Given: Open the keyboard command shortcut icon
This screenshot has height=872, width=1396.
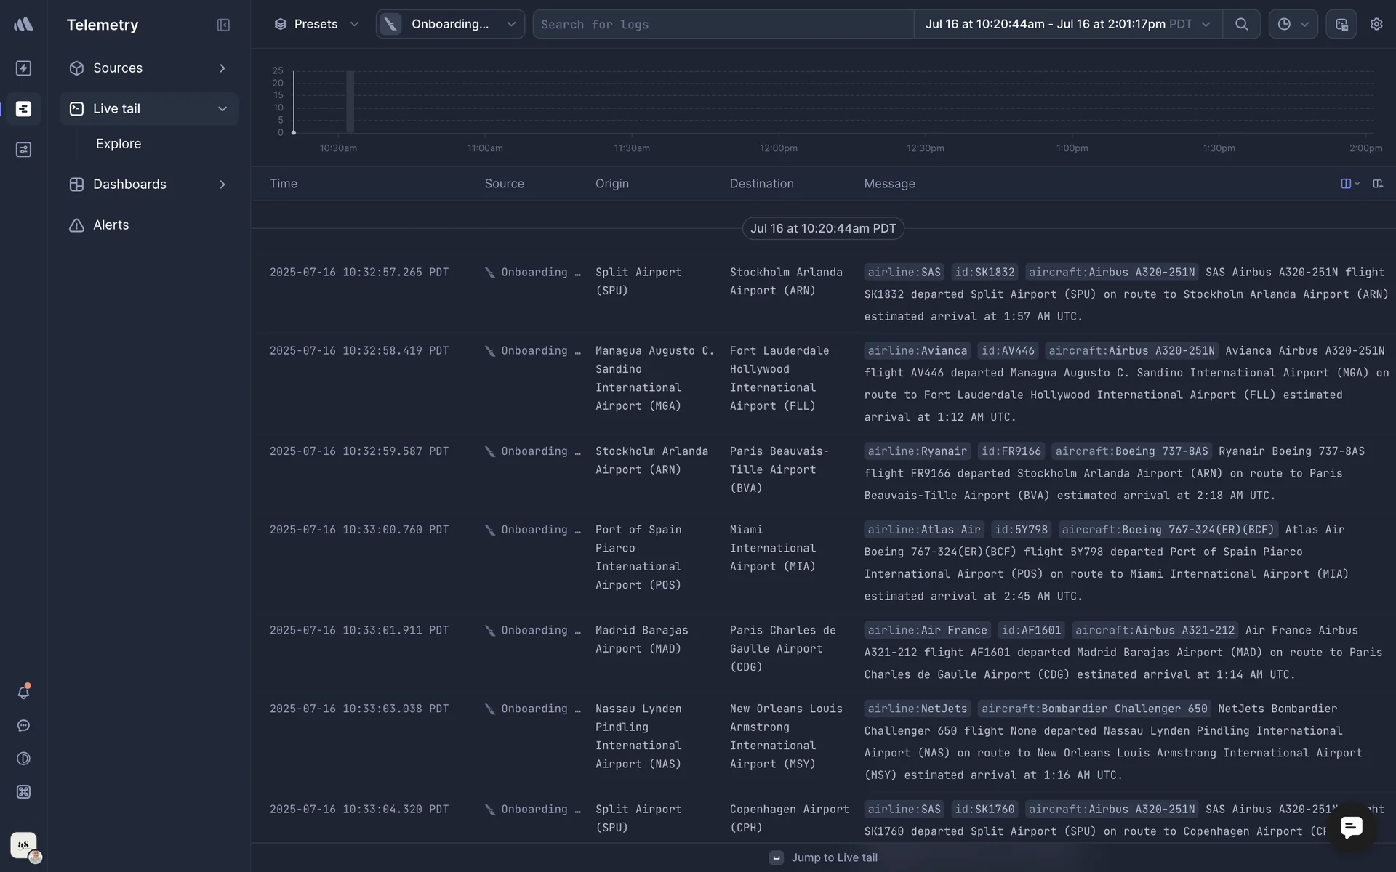Looking at the screenshot, I should 23,792.
